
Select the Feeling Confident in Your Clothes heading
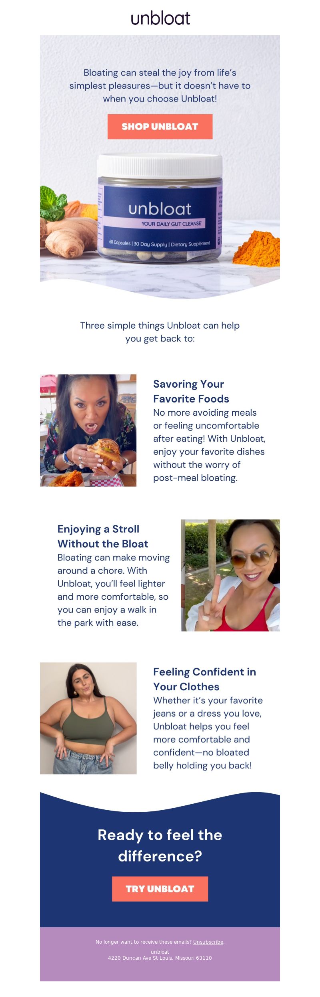pos(204,679)
